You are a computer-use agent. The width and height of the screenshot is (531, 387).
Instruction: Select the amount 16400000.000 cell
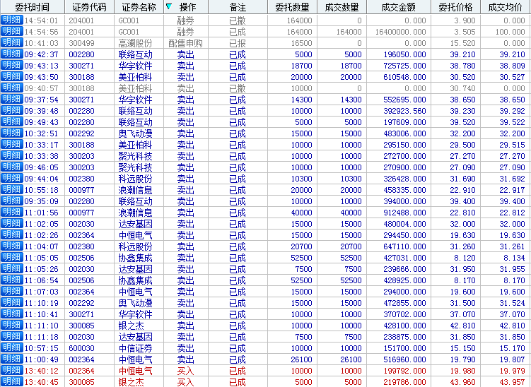click(401, 32)
